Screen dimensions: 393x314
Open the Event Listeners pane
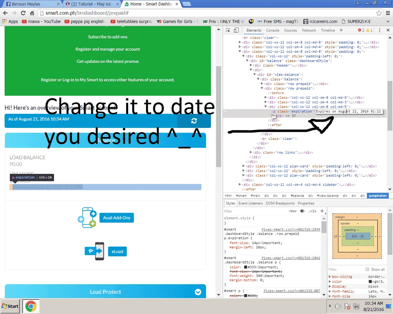click(251, 203)
